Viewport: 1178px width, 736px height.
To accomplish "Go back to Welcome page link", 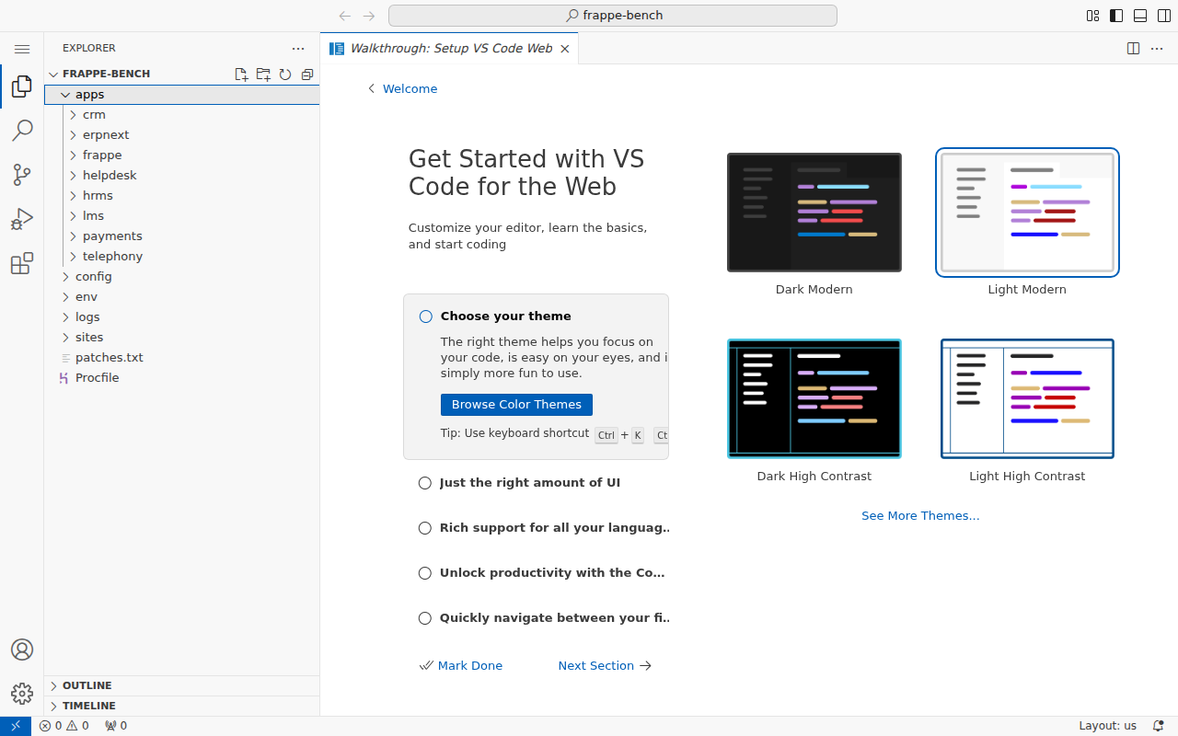I will coord(402,89).
